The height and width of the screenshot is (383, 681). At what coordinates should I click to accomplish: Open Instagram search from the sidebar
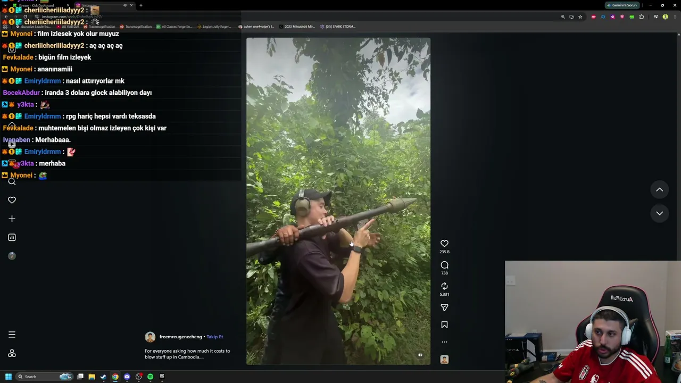(12, 181)
